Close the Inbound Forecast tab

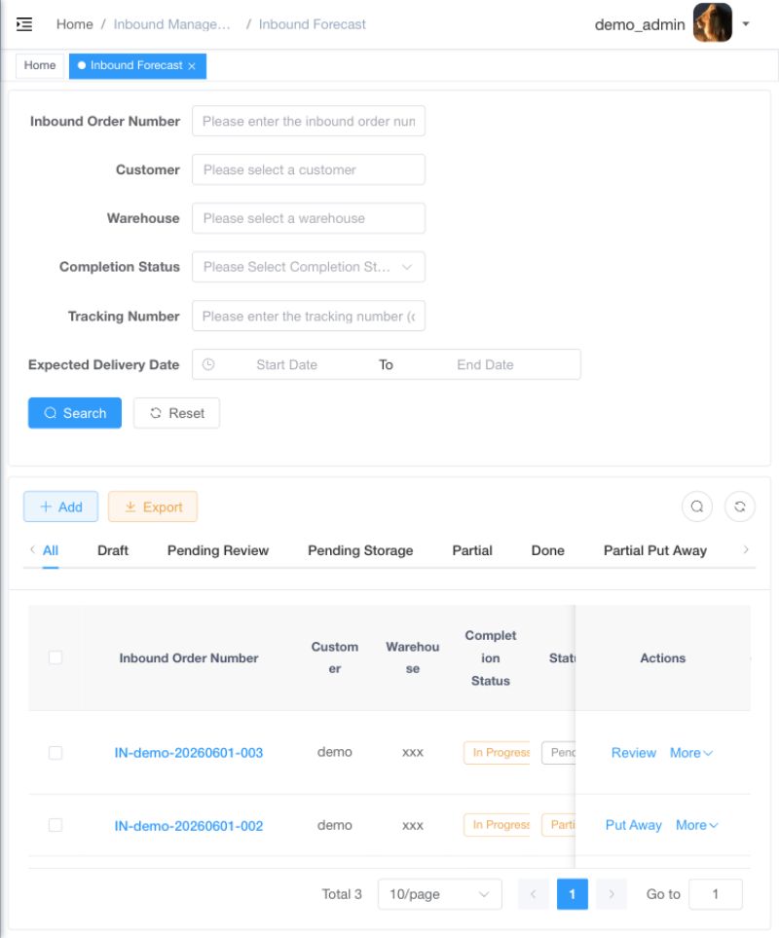[x=192, y=66]
